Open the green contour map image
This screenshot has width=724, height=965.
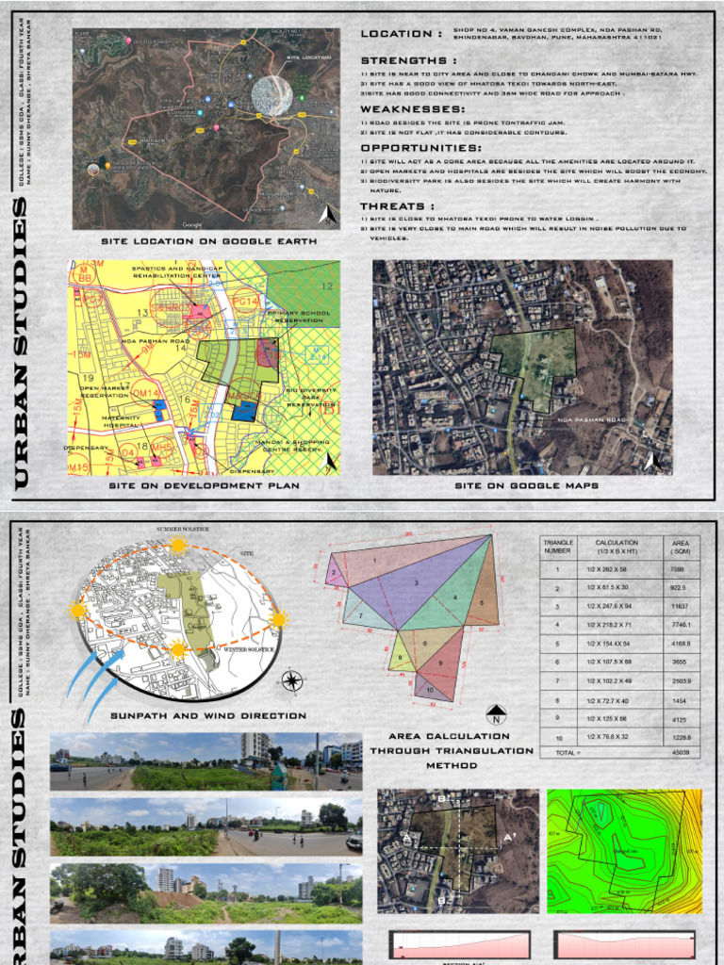(624, 851)
